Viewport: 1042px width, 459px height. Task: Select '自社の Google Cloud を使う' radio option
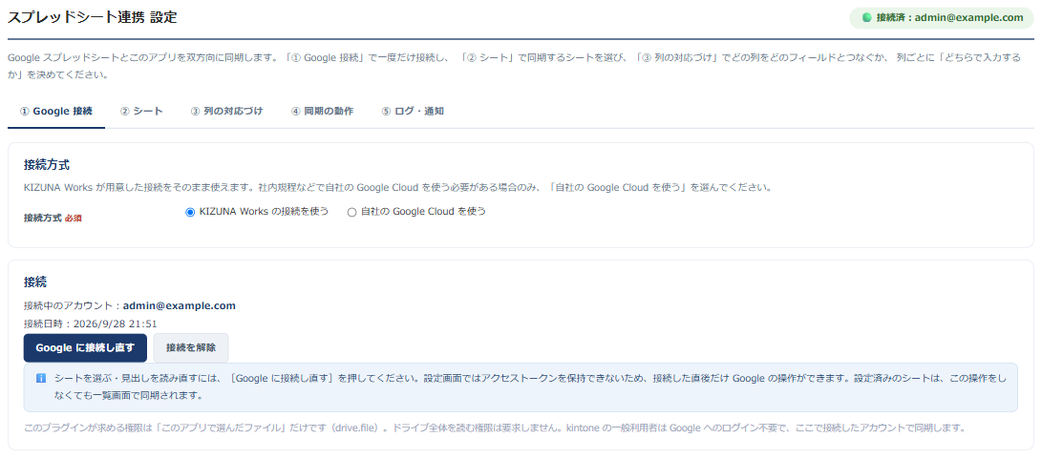(x=352, y=212)
